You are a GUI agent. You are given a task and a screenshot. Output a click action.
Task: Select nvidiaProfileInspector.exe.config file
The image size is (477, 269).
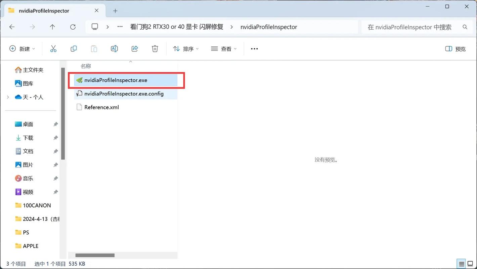[x=126, y=93]
